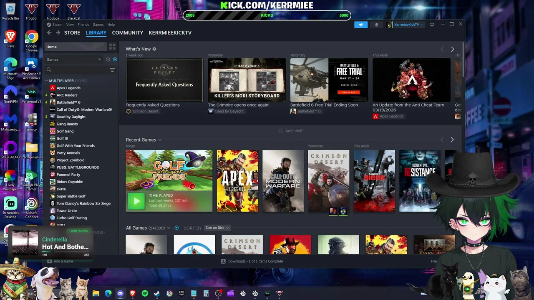This screenshot has width=534, height=300.
Task: Select PUBG: BATTLEGROUNDS in game list
Action: pos(78,167)
